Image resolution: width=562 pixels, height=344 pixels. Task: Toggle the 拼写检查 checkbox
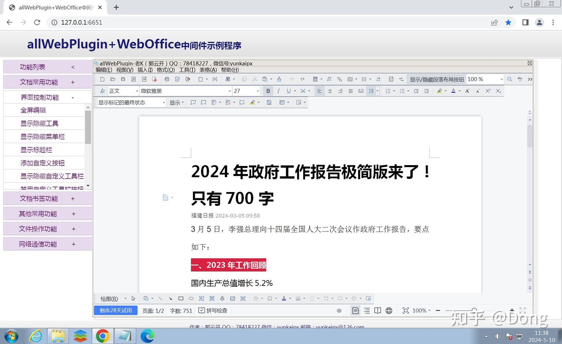pyautogui.click(x=203, y=310)
